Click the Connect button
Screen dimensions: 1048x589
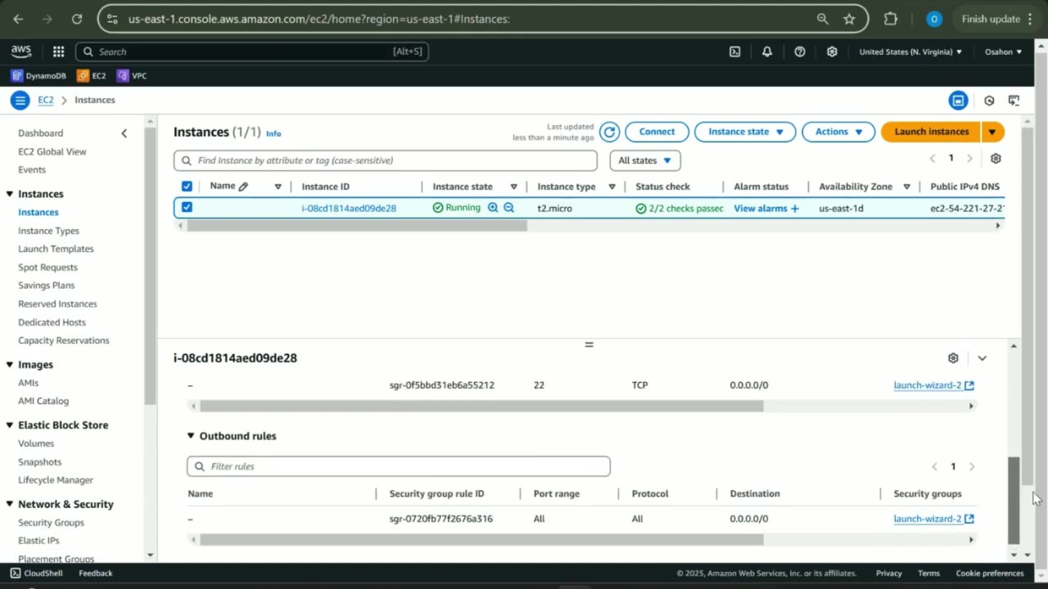(657, 132)
